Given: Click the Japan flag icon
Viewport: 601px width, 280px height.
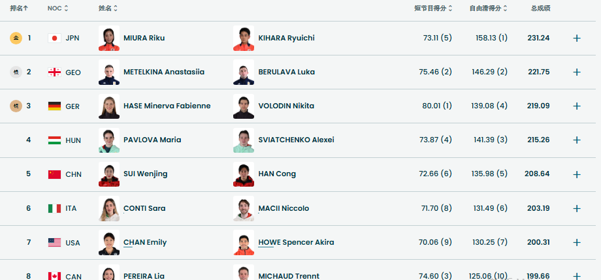Looking at the screenshot, I should [x=54, y=38].
